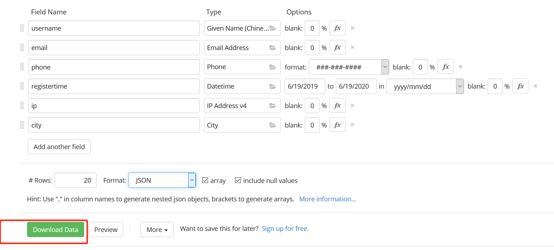Open the JSON output format dropdown
The height and width of the screenshot is (250, 554).
[192, 180]
